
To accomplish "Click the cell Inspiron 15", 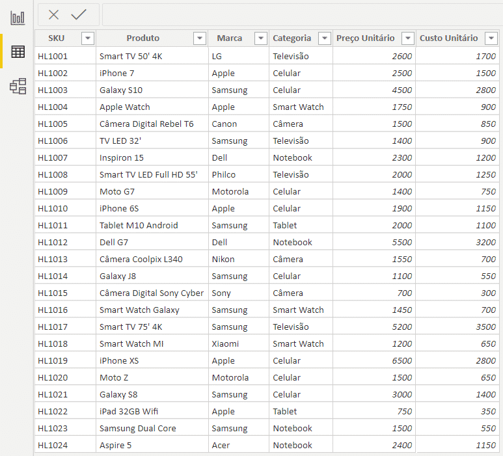I will coord(152,158).
